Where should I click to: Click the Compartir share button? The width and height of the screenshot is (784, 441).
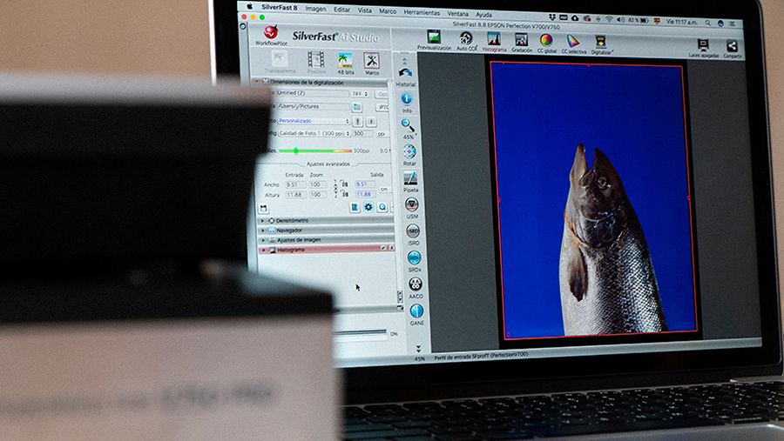[732, 47]
